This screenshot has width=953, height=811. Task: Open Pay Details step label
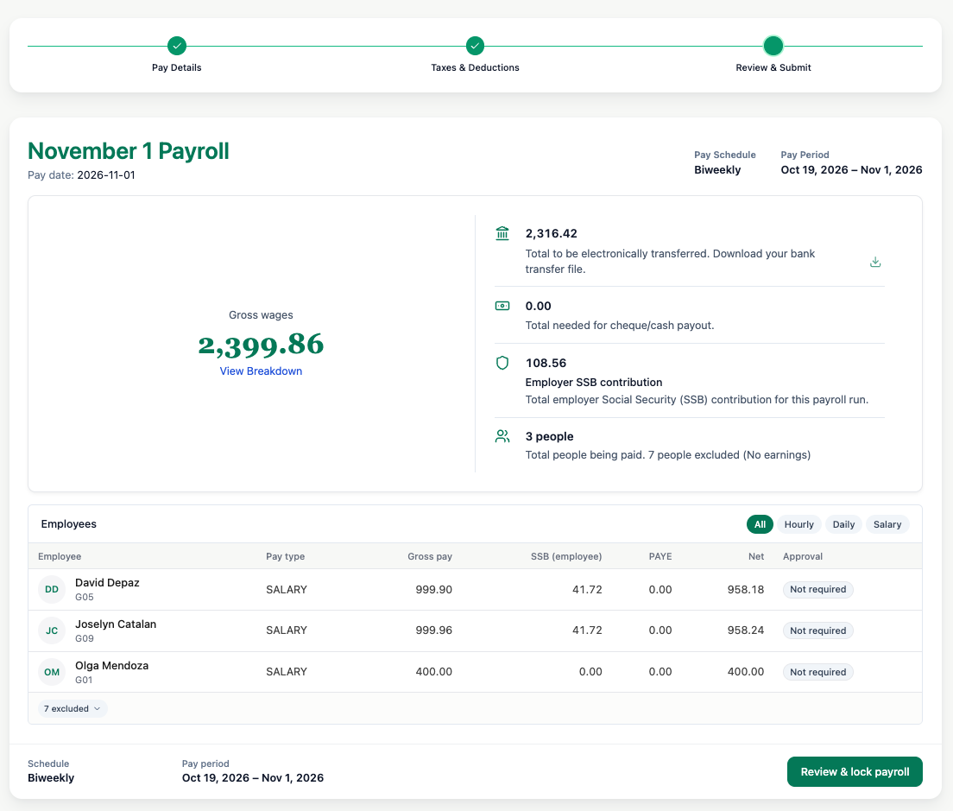pyautogui.click(x=177, y=67)
